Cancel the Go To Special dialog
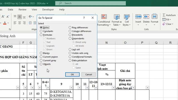178x100 pixels. pos(88,74)
